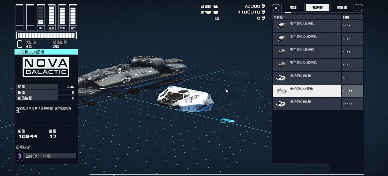This screenshot has width=388, height=176.
Task: Click the 星舰设计 skill badge icon
Action: (20, 156)
